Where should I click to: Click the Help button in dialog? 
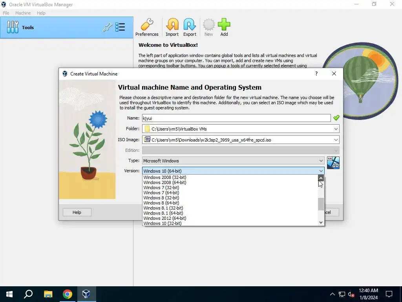tap(77, 212)
